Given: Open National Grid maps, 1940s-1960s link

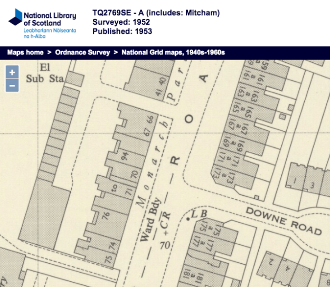Looking at the screenshot, I should [173, 53].
